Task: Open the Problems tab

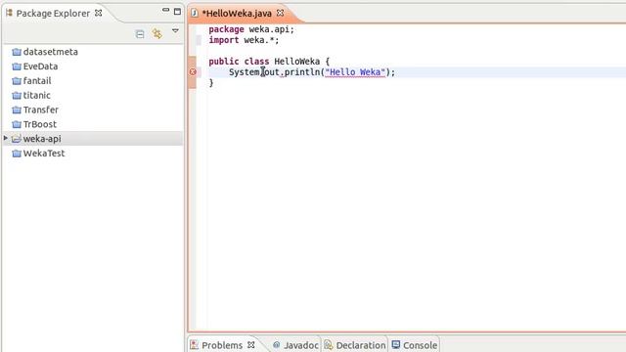Action: pos(222,345)
